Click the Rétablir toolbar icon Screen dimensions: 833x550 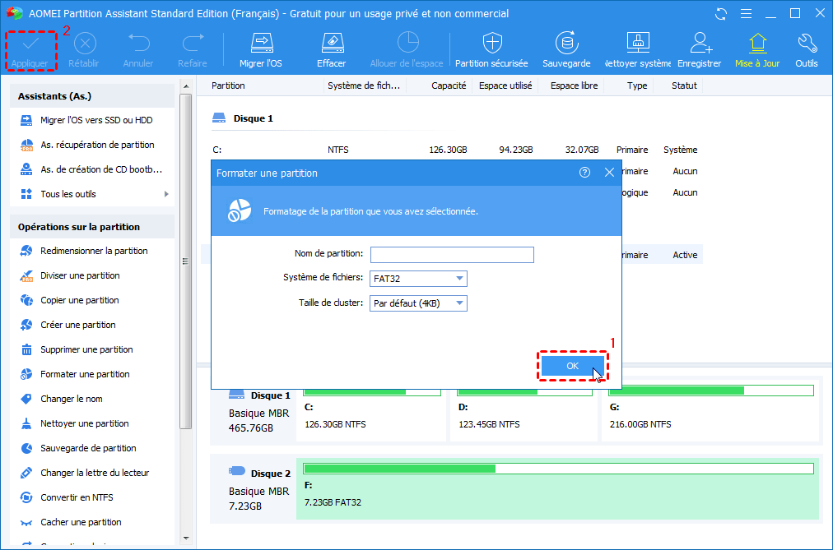click(85, 44)
